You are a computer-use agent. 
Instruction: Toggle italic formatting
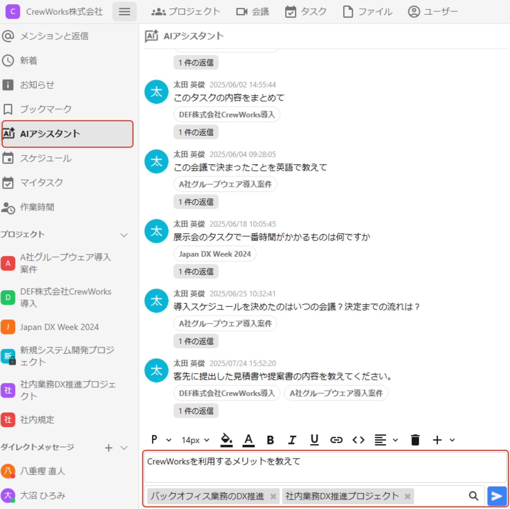(292, 440)
